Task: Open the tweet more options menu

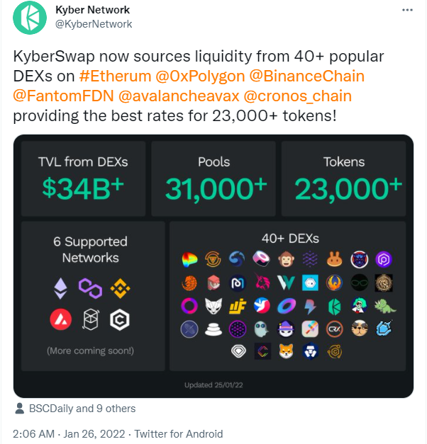Action: coord(407,11)
